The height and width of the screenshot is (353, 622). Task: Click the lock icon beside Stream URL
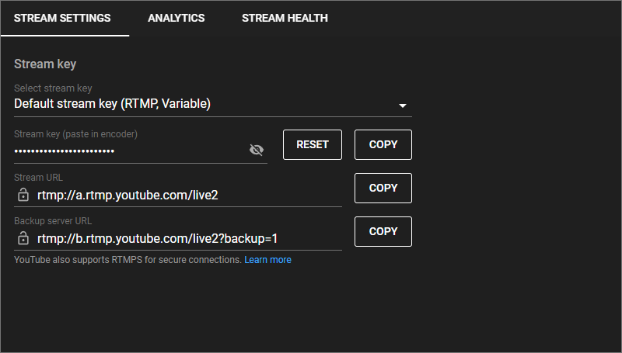[23, 195]
